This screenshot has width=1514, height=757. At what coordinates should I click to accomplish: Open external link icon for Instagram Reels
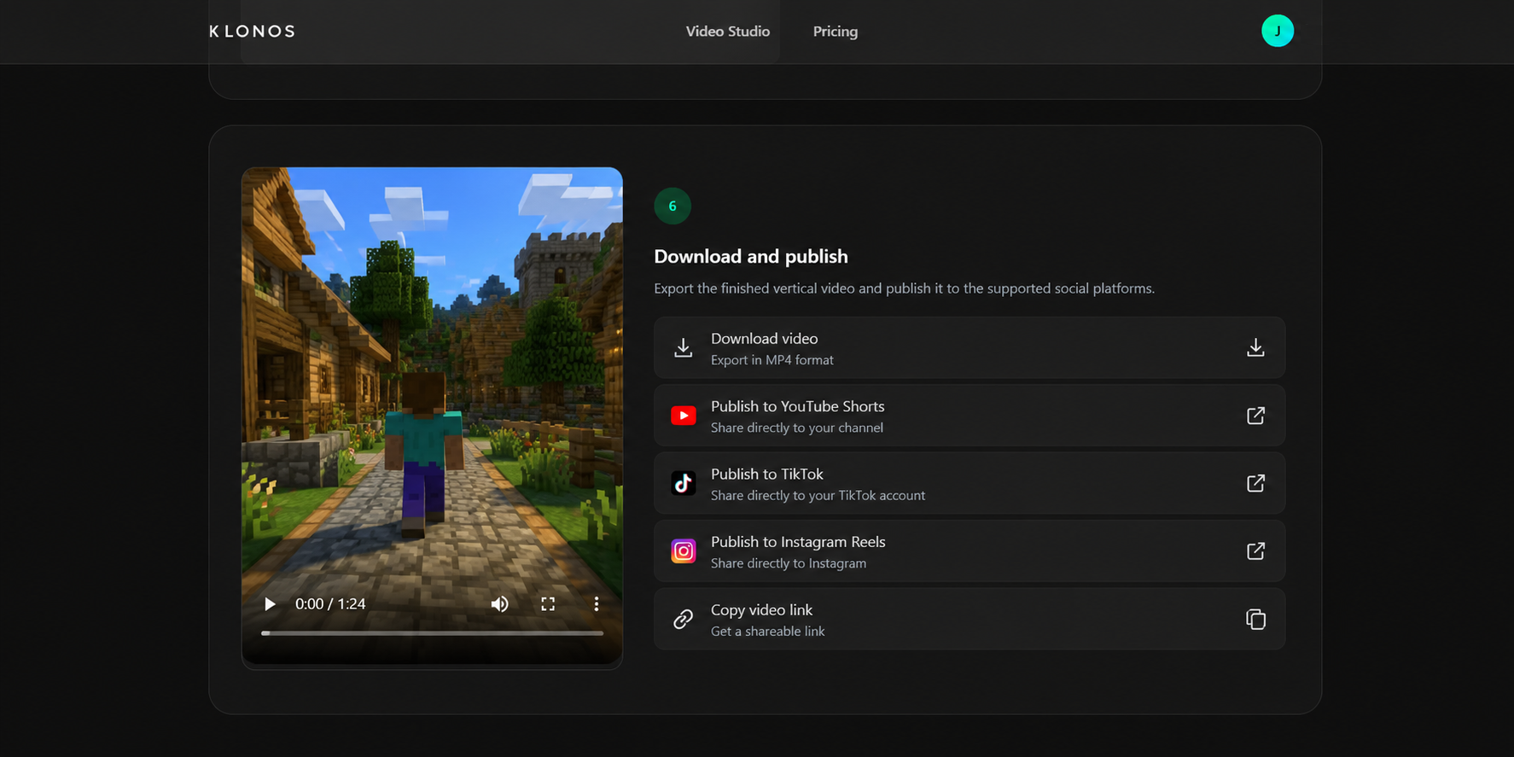pos(1255,551)
